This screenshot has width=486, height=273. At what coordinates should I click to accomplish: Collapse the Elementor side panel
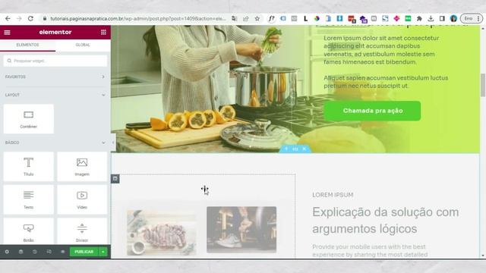[113, 143]
